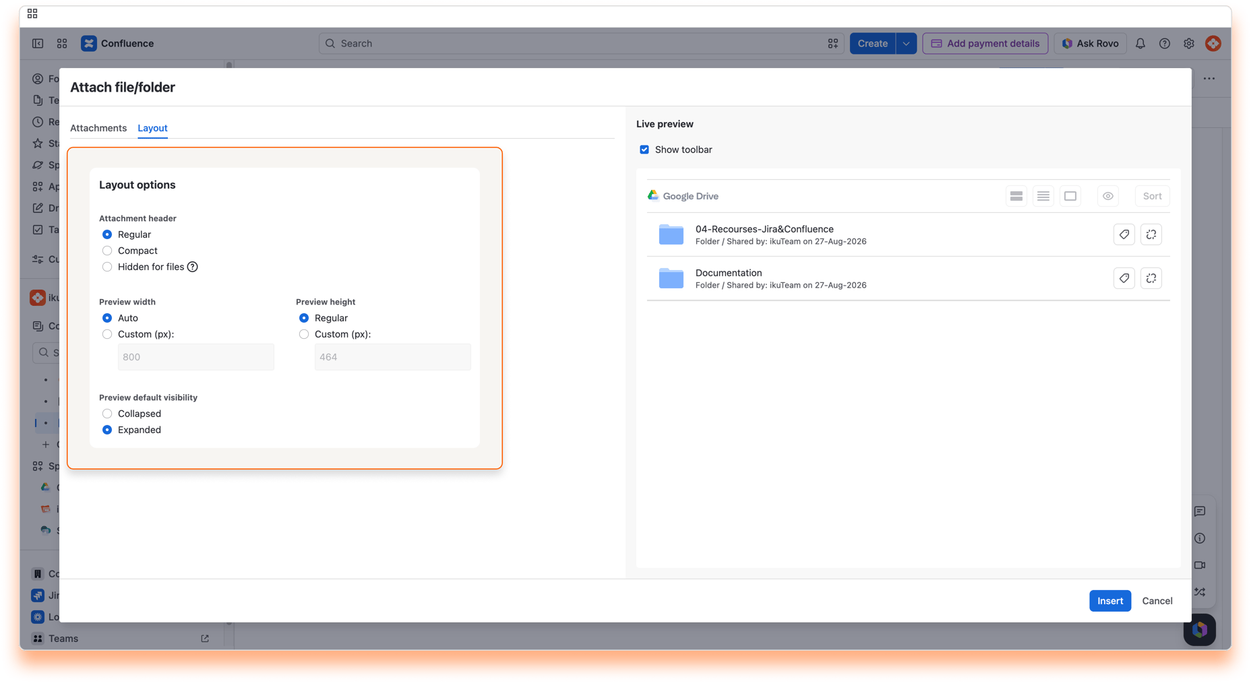The image size is (1251, 683).
Task: Click the Hidden for files help icon
Action: pos(193,267)
